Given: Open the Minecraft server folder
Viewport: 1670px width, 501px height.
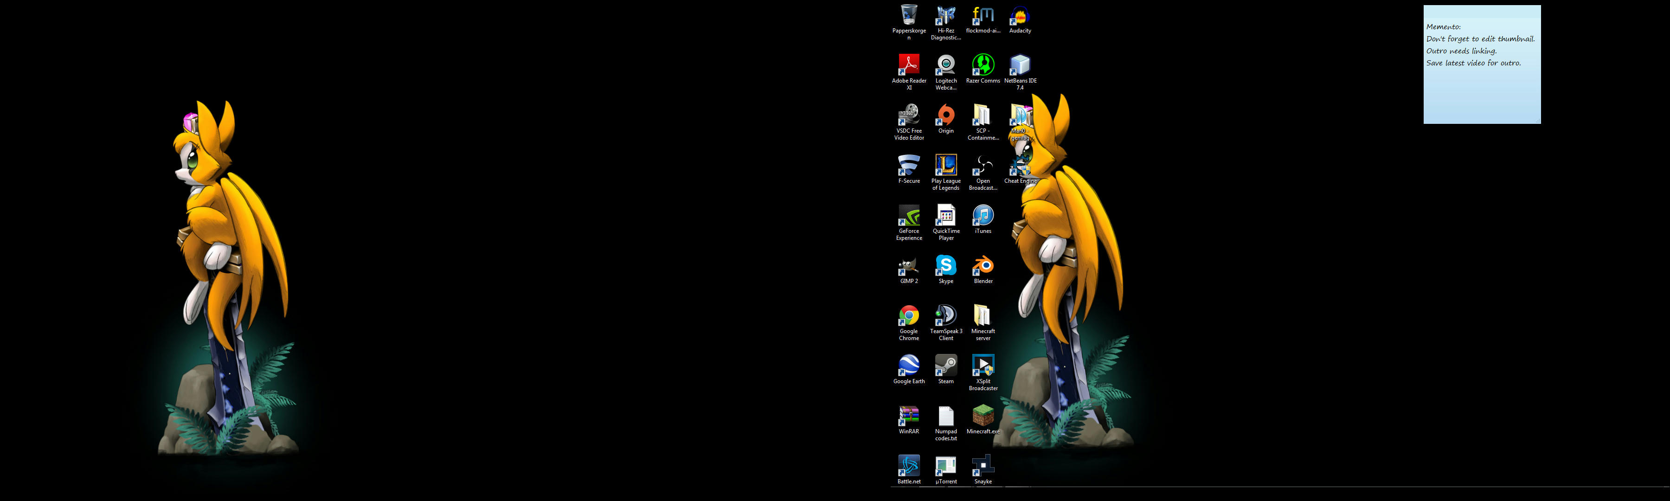Looking at the screenshot, I should pos(983,322).
